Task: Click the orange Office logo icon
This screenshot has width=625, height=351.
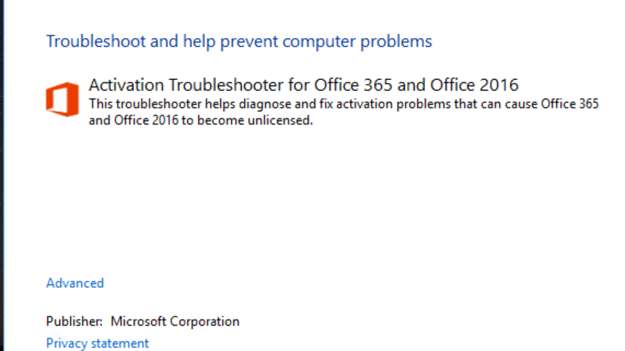Action: pos(62,99)
